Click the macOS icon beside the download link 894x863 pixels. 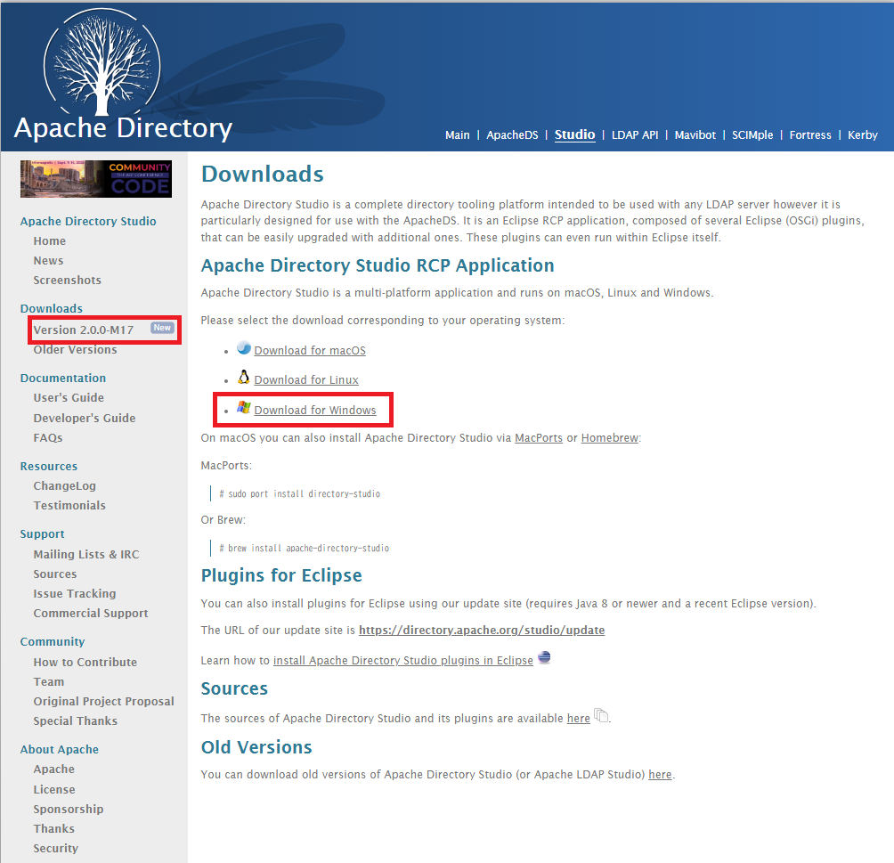(244, 348)
